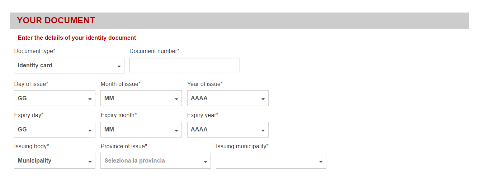The height and width of the screenshot is (183, 477).
Task: Click the "Day of issue*" label
Action: tap(31, 84)
